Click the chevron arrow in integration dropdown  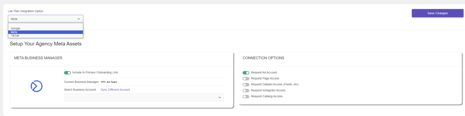[x=79, y=19]
